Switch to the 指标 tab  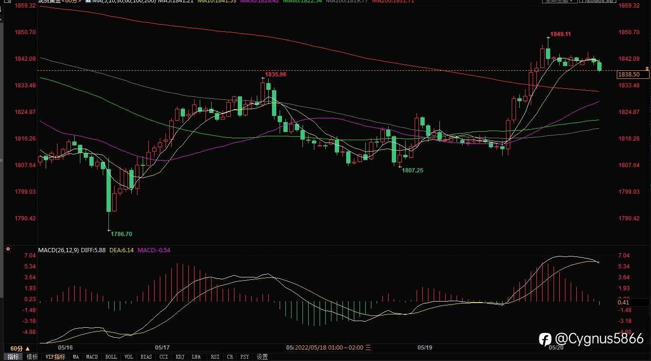(x=13, y=357)
